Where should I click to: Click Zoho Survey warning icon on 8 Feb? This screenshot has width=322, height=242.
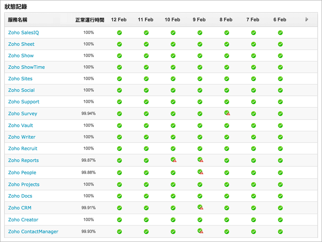click(227, 113)
